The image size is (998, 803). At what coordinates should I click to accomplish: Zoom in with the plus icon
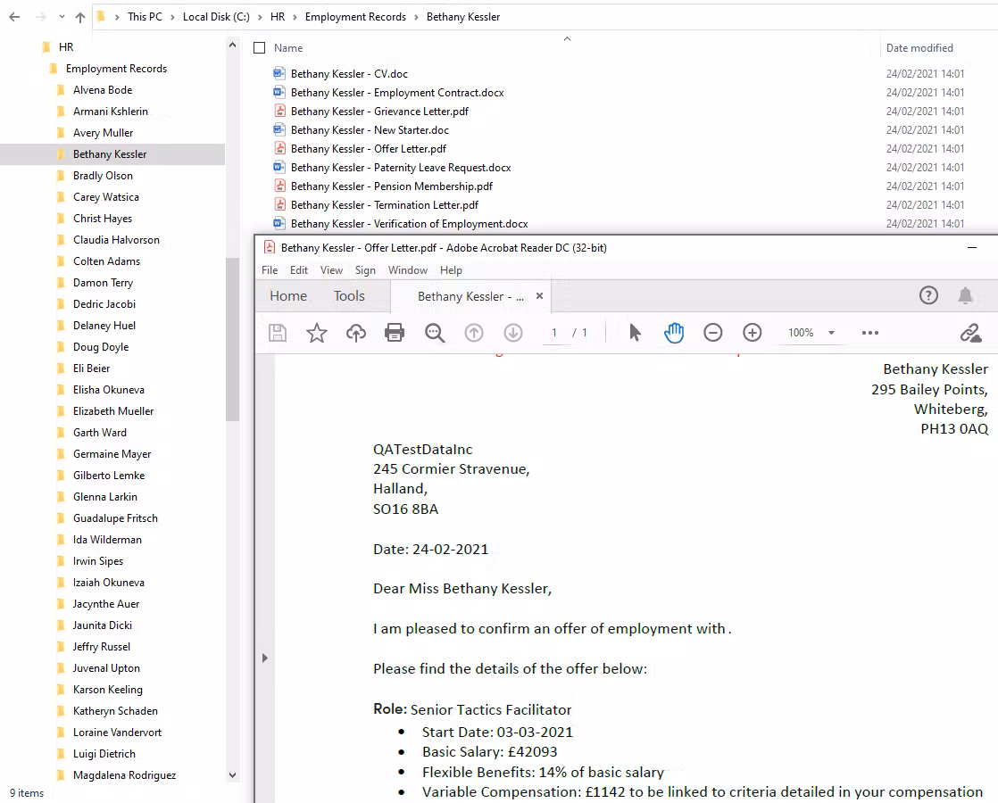(753, 333)
